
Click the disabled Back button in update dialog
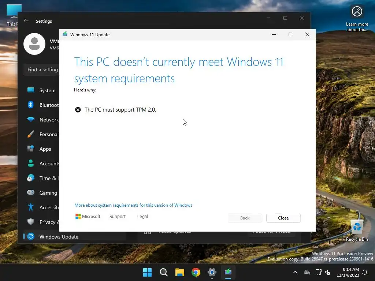tap(245, 218)
